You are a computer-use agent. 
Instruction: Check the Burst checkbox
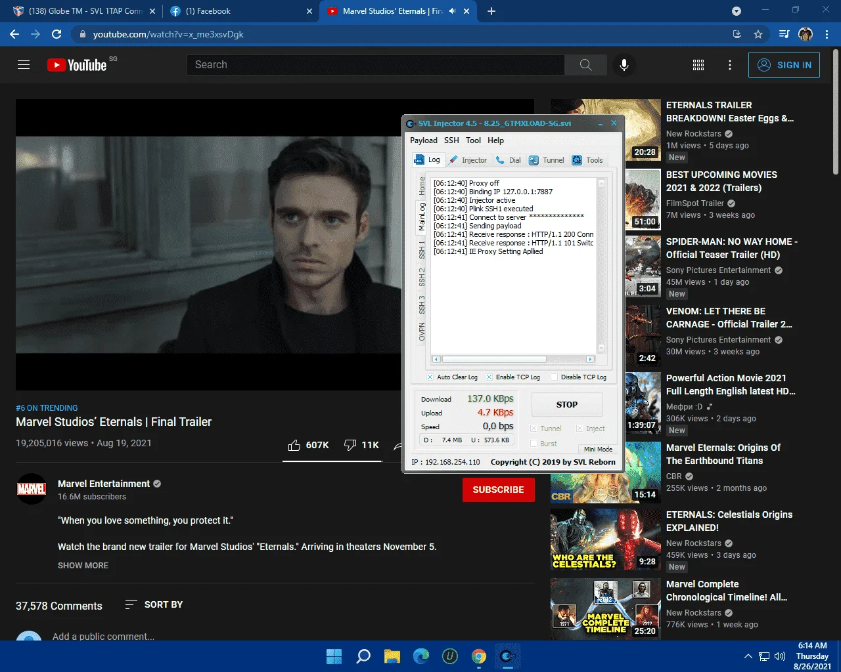tap(534, 444)
